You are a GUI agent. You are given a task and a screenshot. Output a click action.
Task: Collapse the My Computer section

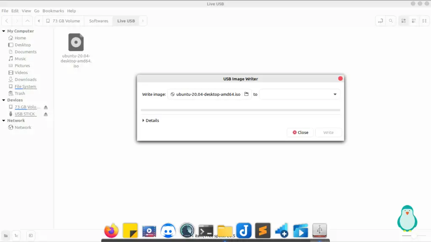[x=3, y=31]
